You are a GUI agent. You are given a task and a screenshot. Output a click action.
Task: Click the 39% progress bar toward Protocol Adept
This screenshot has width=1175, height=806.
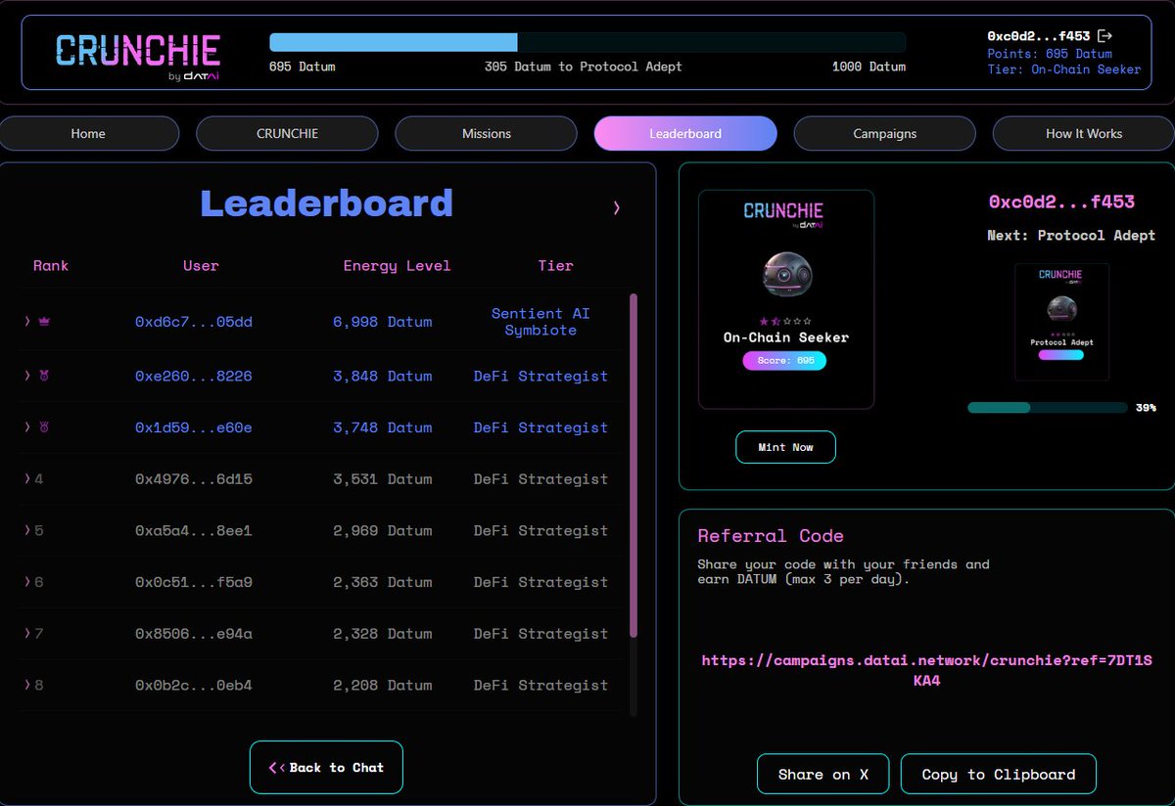[x=1047, y=407]
